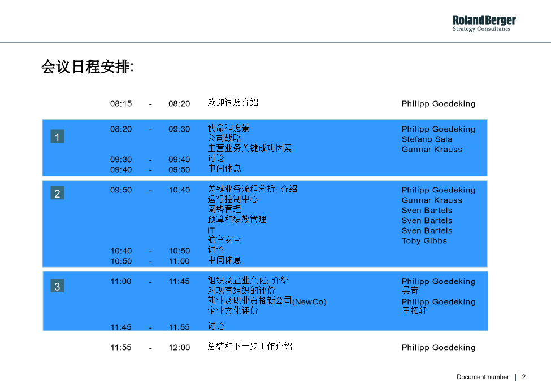
Task: Select the agenda item 组织及企业文化: 介绍
Action: (248, 281)
